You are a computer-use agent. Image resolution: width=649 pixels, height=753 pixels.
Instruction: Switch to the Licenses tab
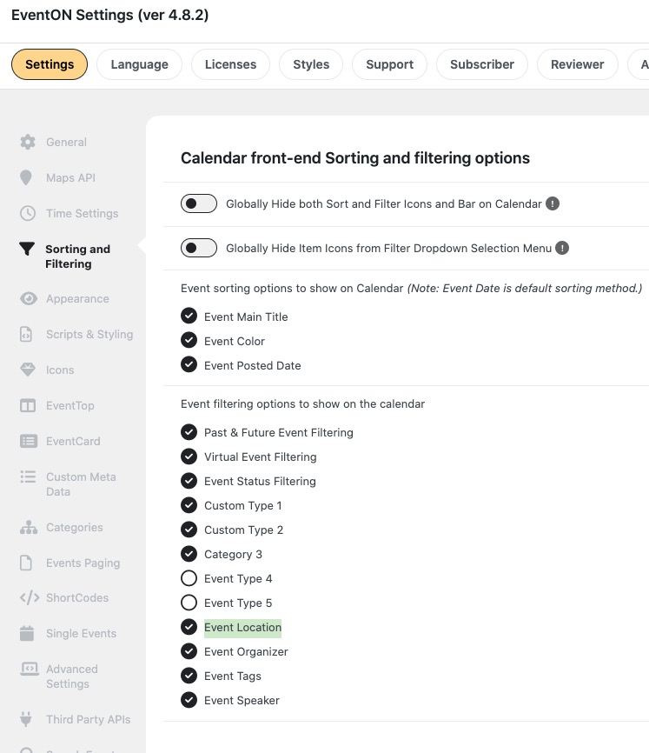[231, 64]
